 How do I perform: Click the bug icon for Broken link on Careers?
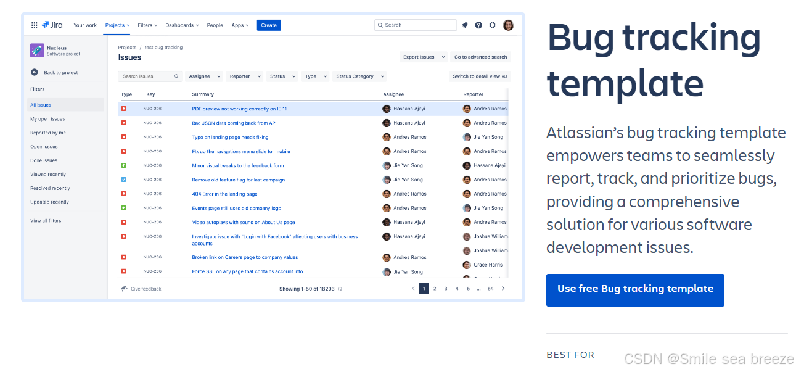123,257
